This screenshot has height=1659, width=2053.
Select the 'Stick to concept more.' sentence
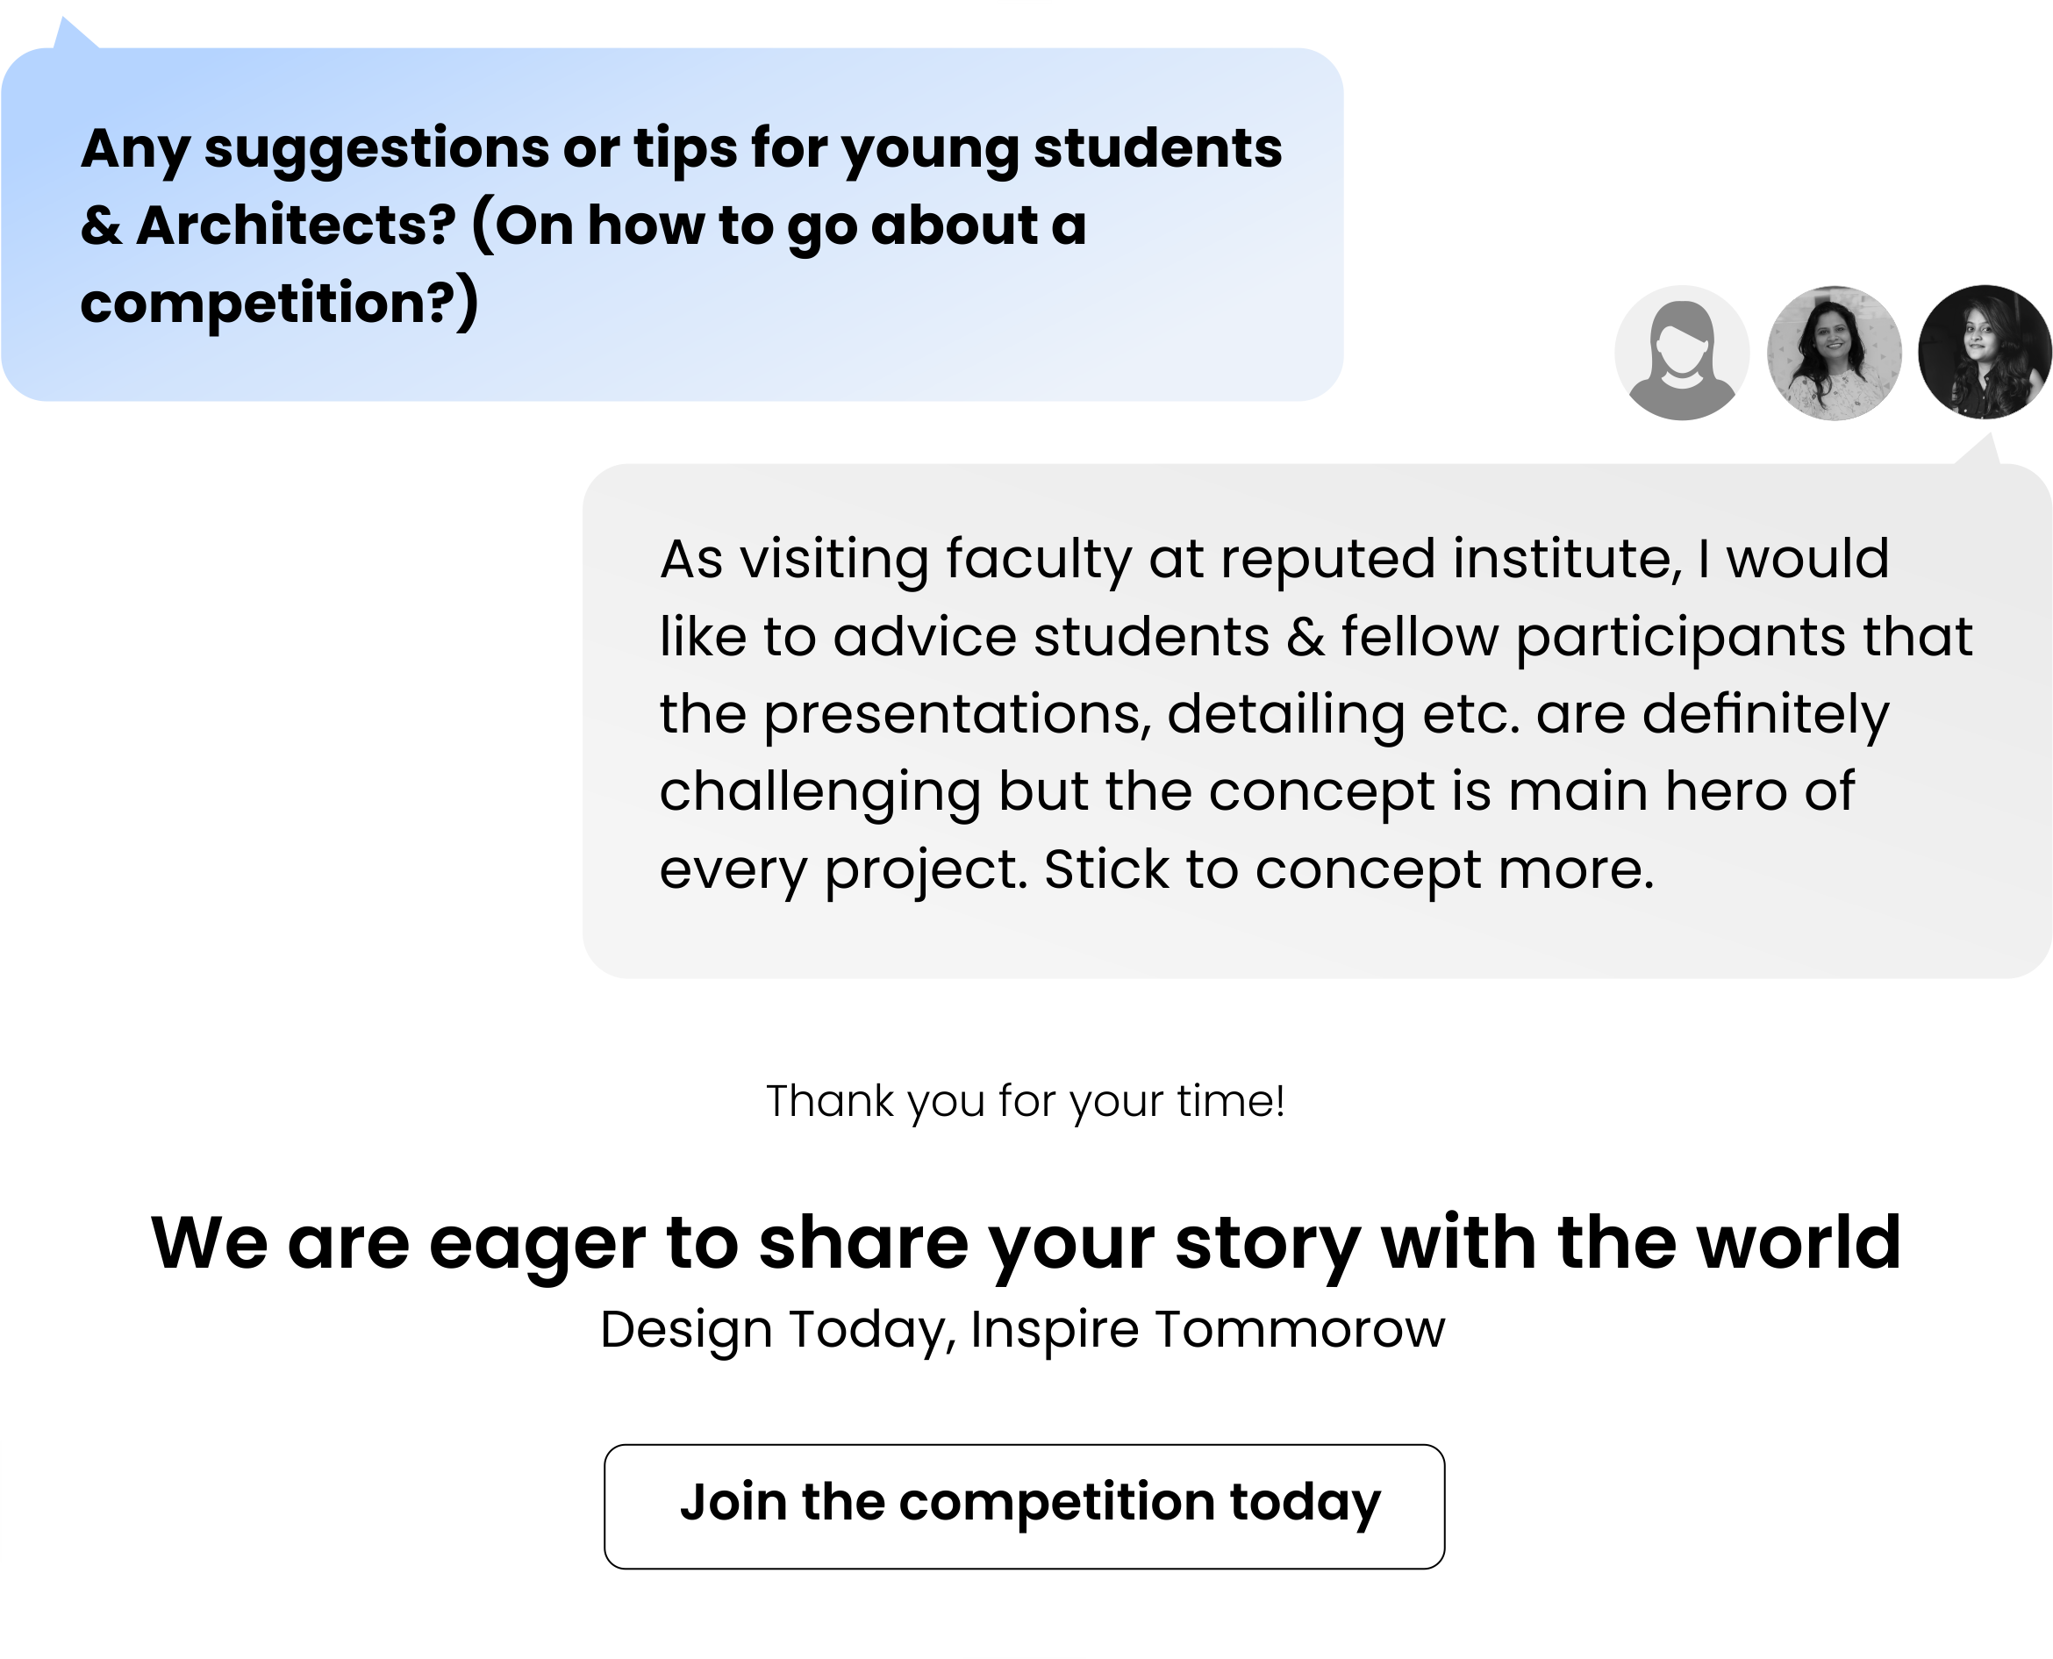(1348, 869)
